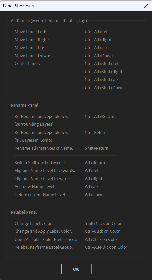Click the Delete current Name Level label
Screen dimensions: 152x280
40,195
